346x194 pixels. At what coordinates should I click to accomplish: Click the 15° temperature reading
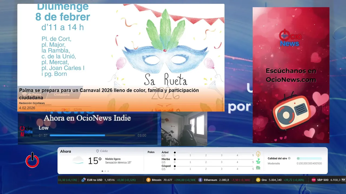pyautogui.click(x=95, y=161)
